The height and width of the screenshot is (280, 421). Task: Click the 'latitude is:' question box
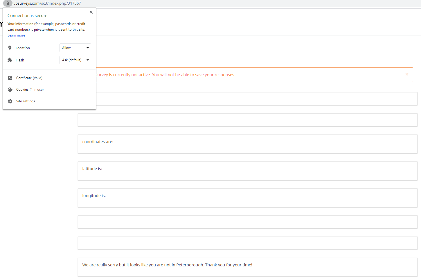tap(247, 171)
